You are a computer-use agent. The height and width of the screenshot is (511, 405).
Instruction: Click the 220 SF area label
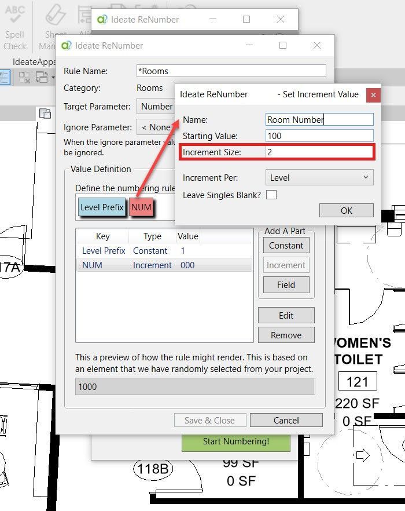pos(357,403)
